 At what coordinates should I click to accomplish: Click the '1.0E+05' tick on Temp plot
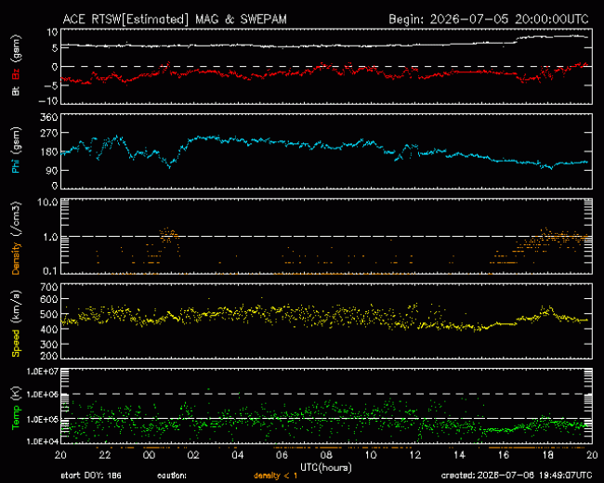pos(43,419)
